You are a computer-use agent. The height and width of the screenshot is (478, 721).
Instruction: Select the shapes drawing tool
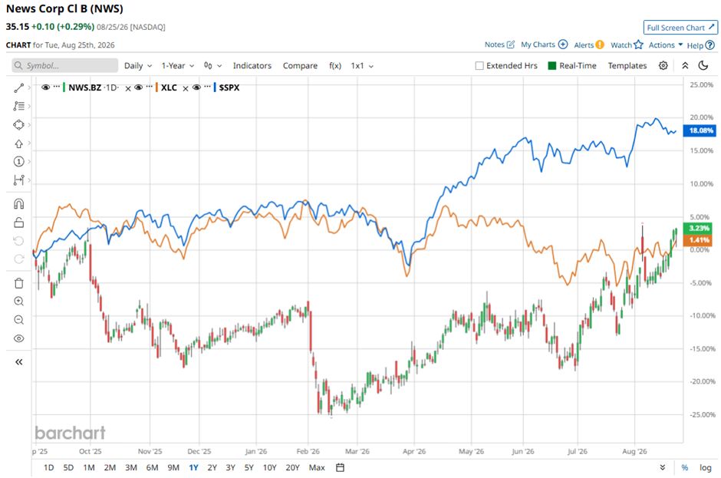(18, 124)
